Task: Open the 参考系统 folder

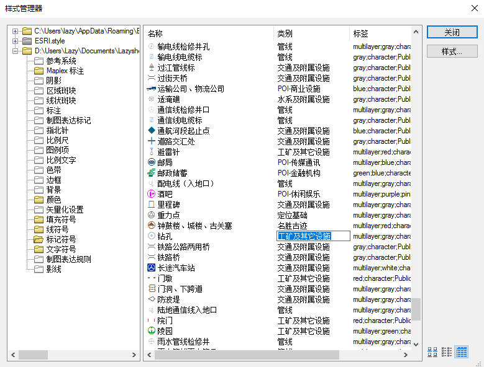Action: click(61, 61)
